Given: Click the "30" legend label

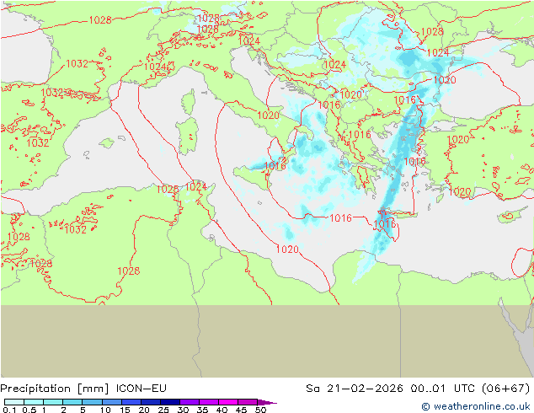Looking at the screenshot, I should [x=183, y=410].
